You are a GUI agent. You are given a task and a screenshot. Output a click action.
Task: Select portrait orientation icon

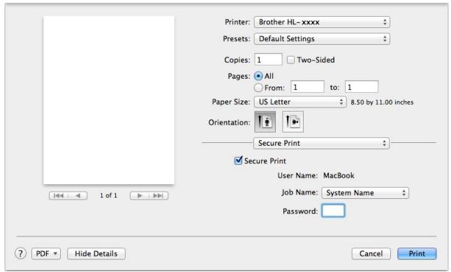[265, 122]
